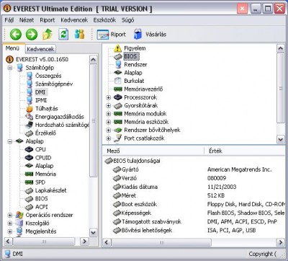
Task: Select BIOS in the DMI list
Action: pos(130,56)
